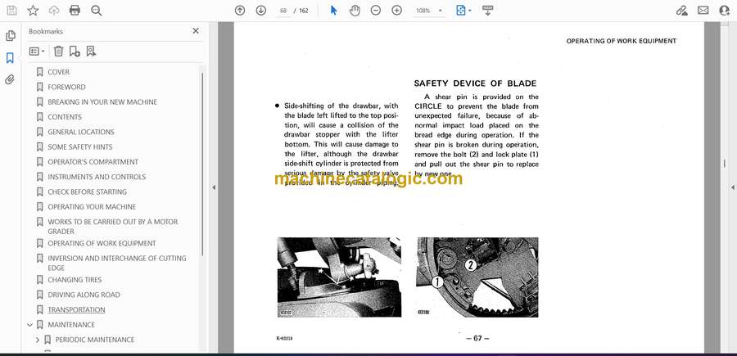Click the bookmarks panel scrollbar
The height and width of the screenshot is (356, 737).
pos(202,164)
